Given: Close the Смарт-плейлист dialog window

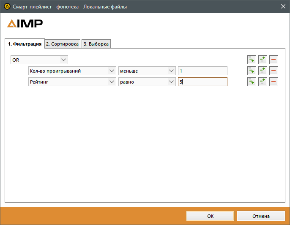Looking at the screenshot, I should point(283,6).
